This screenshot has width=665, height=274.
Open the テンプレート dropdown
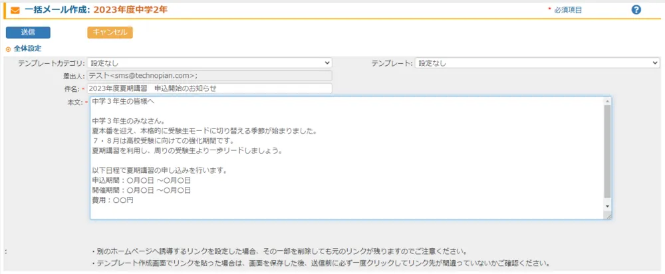click(x=537, y=63)
